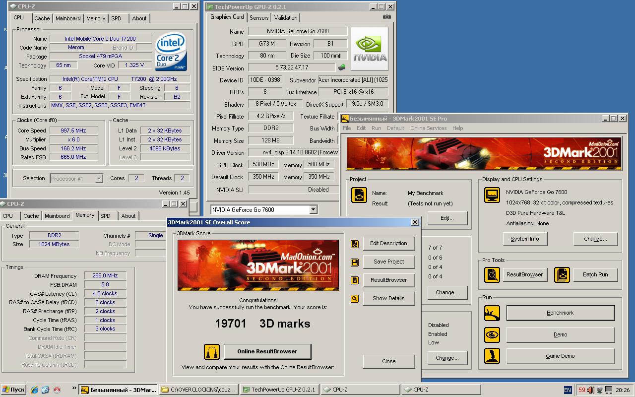Screen dimensions: 635x397
Task: Click the 3DMark2001 banner in score dialog
Action: 258,265
